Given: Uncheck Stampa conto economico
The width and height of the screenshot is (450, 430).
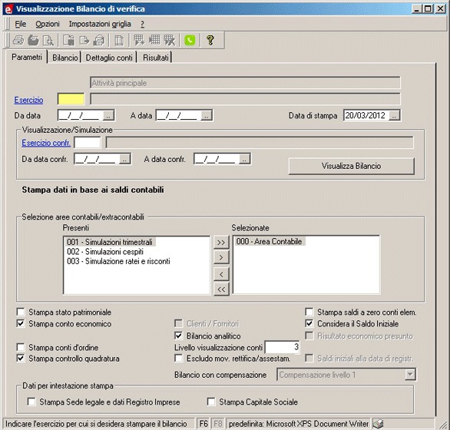Looking at the screenshot, I should [x=21, y=323].
